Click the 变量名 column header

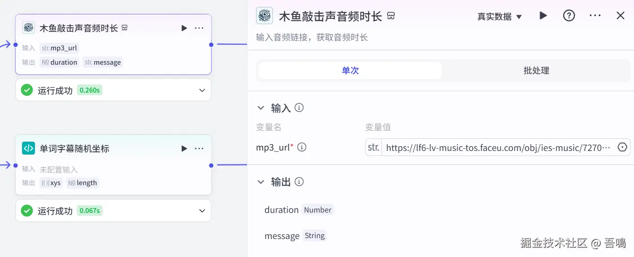(269, 127)
